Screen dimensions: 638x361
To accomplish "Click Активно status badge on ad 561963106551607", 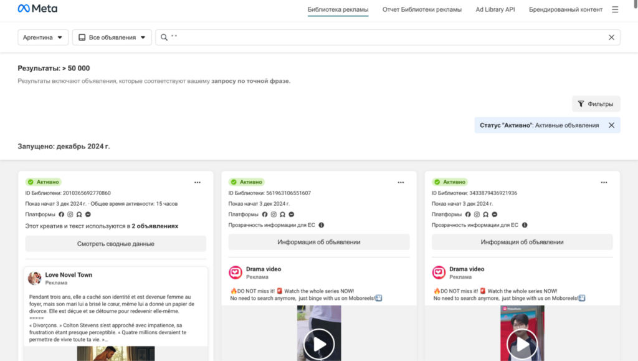I will point(246,182).
